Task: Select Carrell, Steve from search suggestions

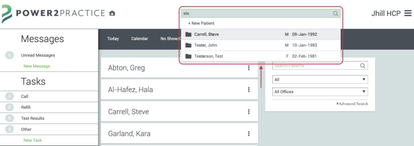Action: click(x=261, y=34)
